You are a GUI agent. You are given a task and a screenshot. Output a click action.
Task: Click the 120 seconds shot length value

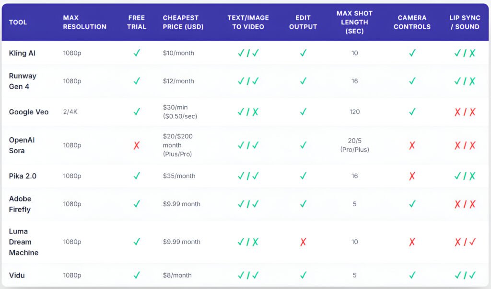(x=354, y=112)
